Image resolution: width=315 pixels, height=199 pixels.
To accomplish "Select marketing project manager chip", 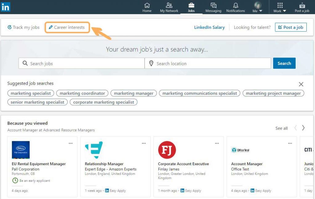I will [273, 93].
